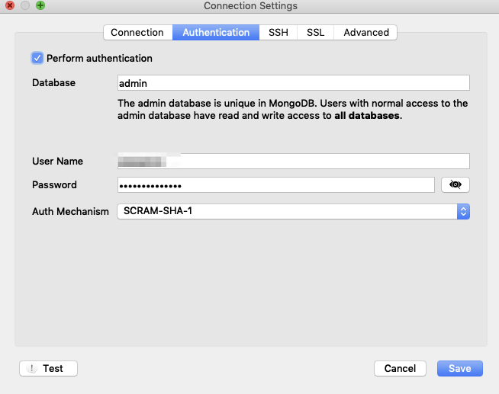Select the Database label
499x394 pixels.
[x=53, y=82]
